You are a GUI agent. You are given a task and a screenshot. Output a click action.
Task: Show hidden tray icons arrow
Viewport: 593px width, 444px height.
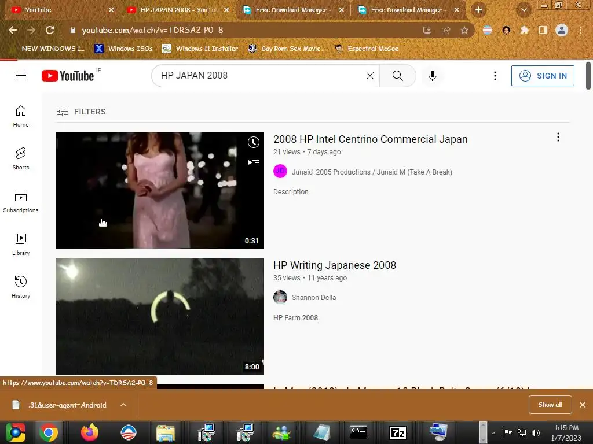(x=493, y=432)
